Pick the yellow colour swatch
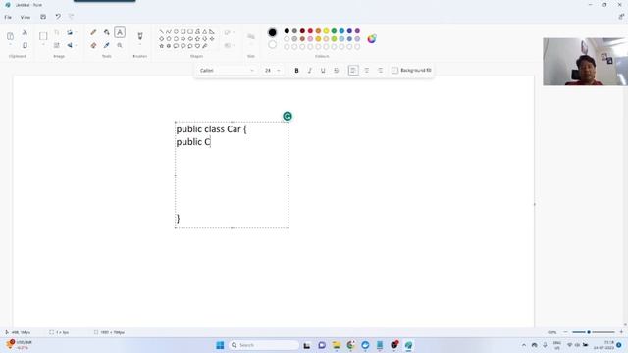This screenshot has height=353, width=628. pyautogui.click(x=326, y=31)
